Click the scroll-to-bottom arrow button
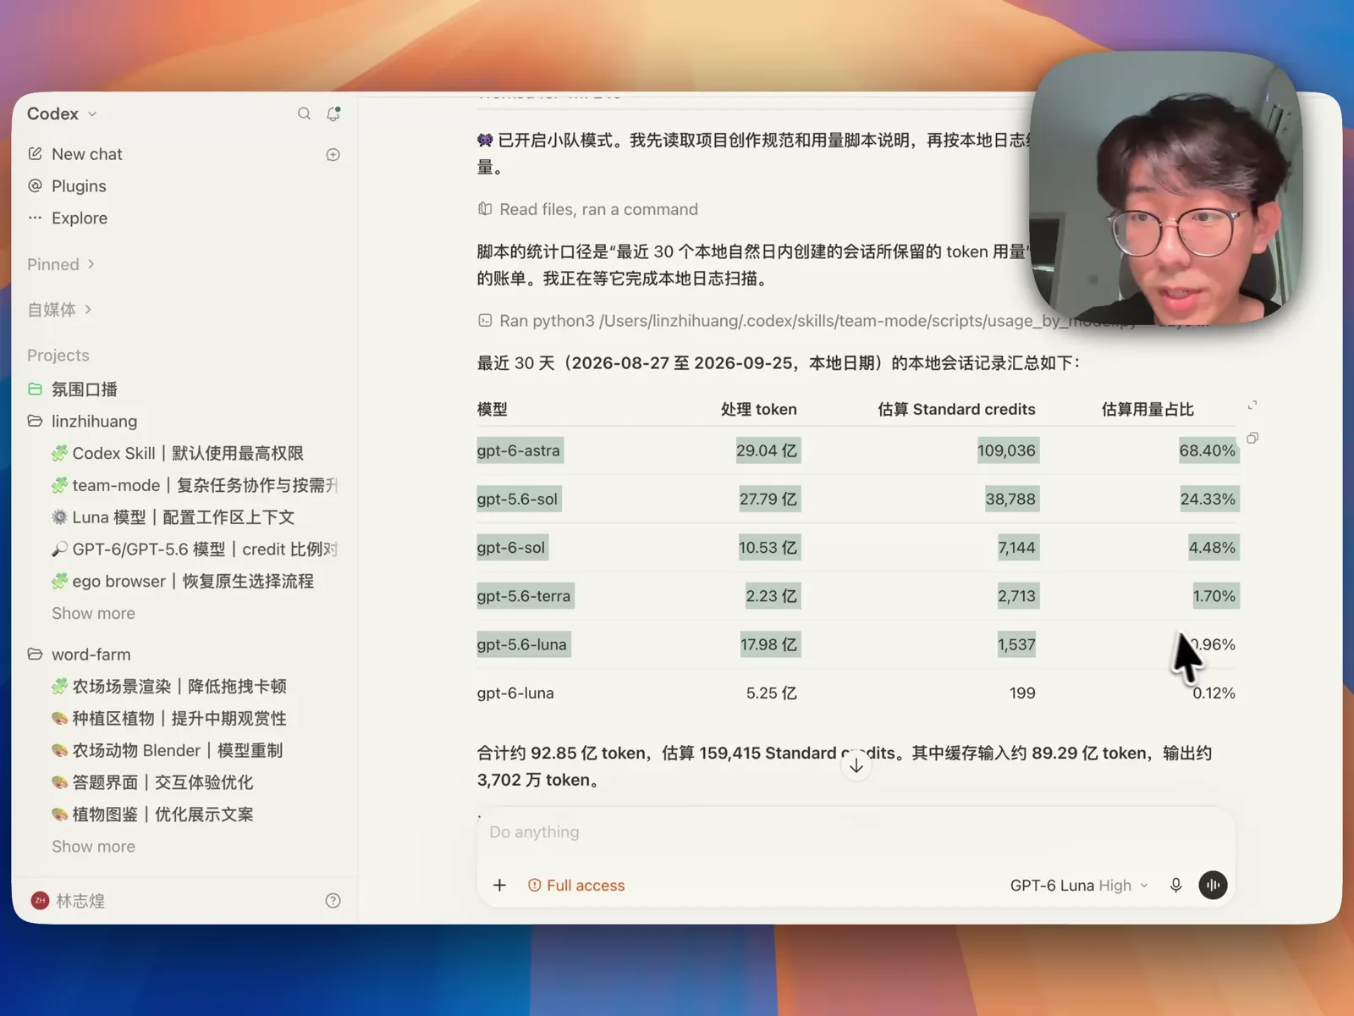Image resolution: width=1354 pixels, height=1016 pixels. click(x=856, y=765)
